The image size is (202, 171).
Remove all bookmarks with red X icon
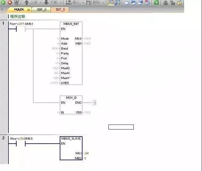147,2
